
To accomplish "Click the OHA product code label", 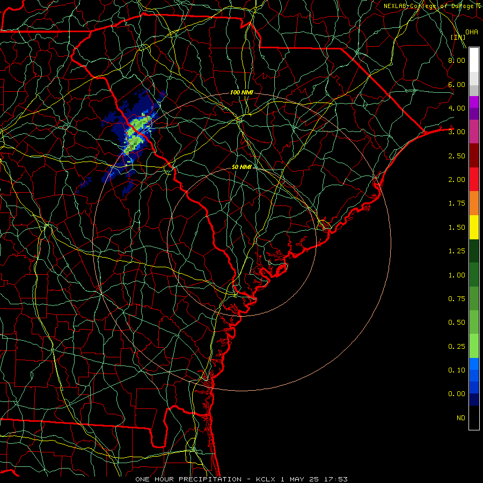I will coord(472,32).
